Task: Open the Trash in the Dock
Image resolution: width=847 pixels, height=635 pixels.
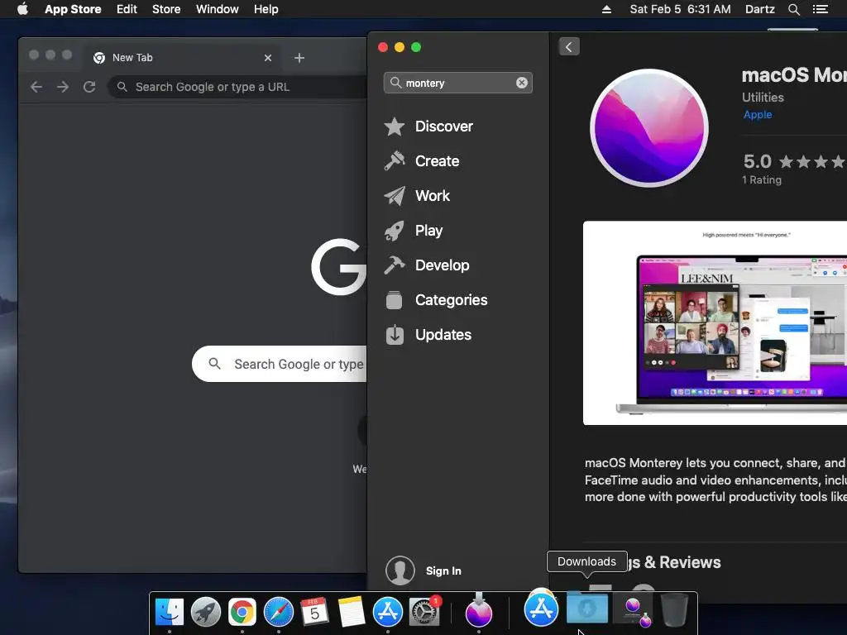Action: pos(674,609)
